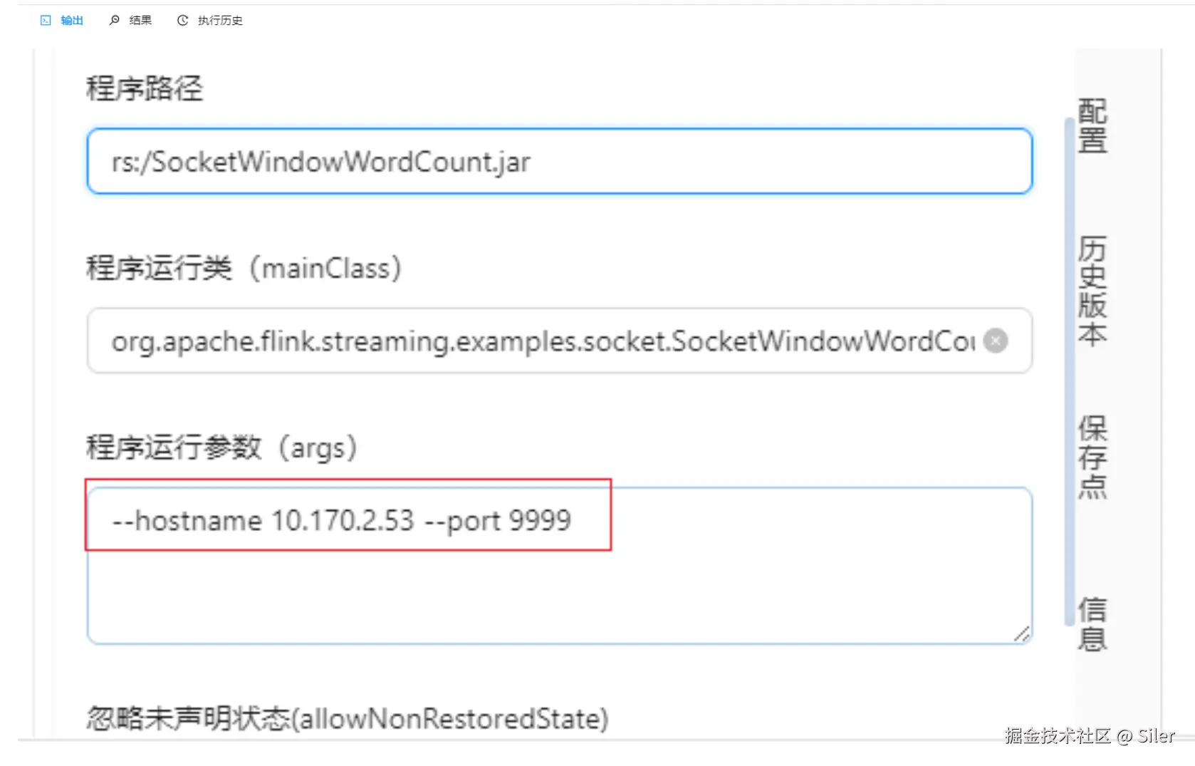Open the 保存点 side tab

pos(1092,457)
